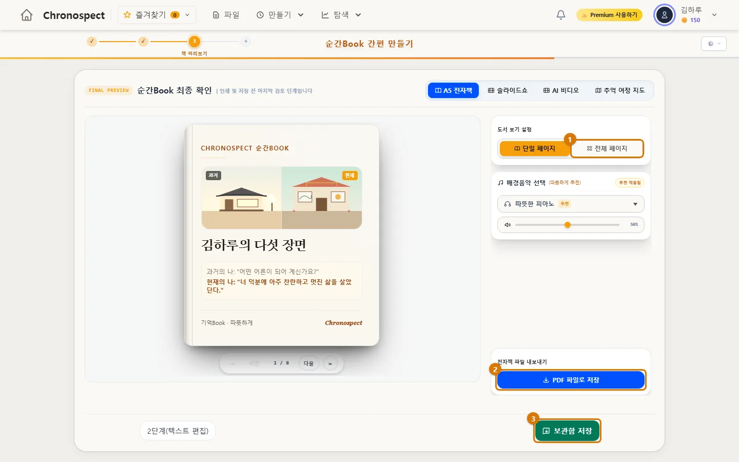The width and height of the screenshot is (739, 462).
Task: Open the 김하루 profile avatar
Action: (x=665, y=15)
